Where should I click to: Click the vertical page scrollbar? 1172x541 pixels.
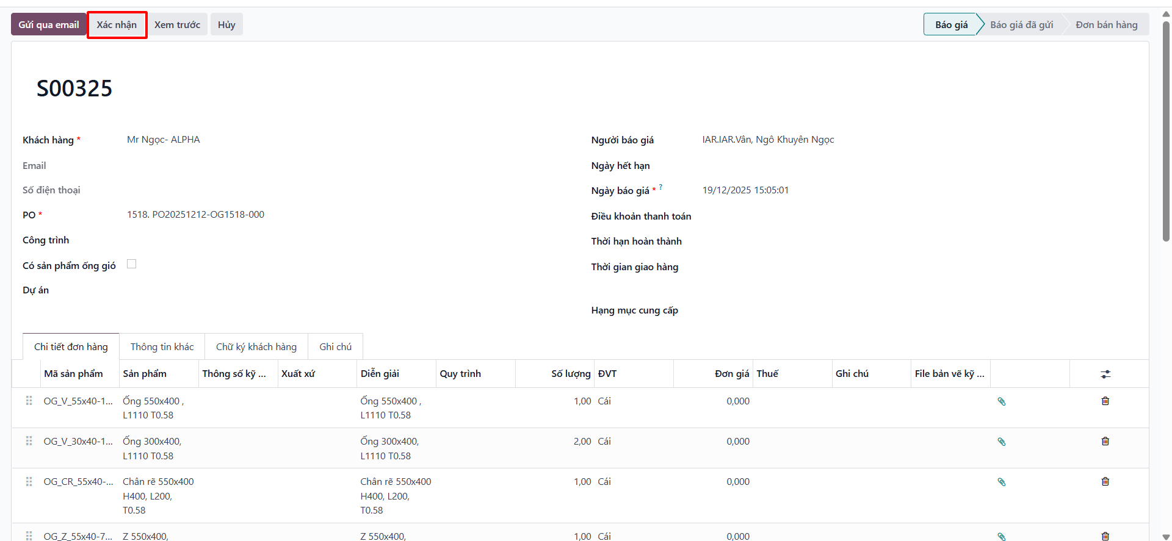1166,131
